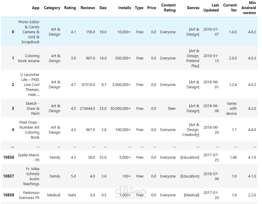Screen dimensions: 262x204
Task: Click the 1.48 current version cell
Action: click(233, 157)
